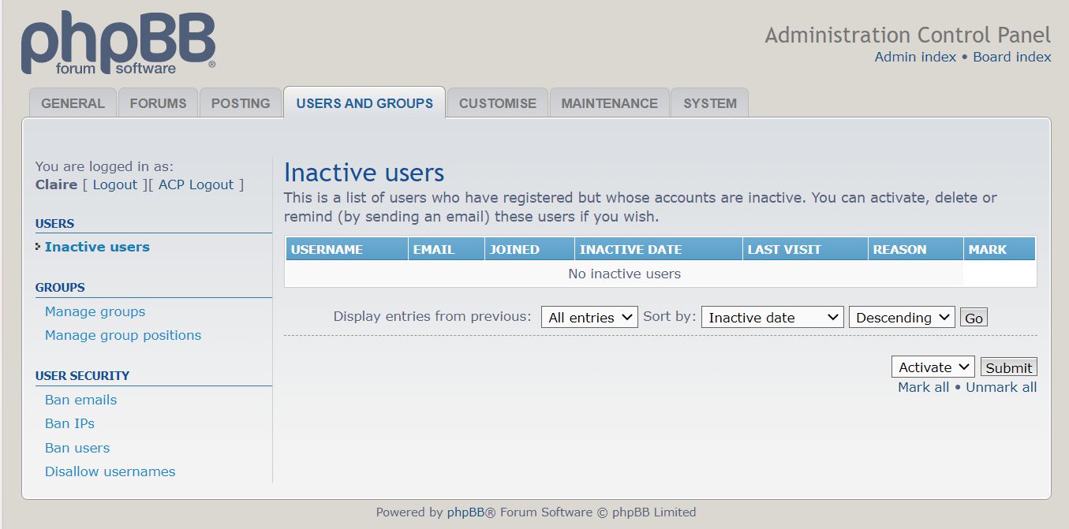Open the Descending order dropdown
The width and height of the screenshot is (1069, 529).
point(901,317)
